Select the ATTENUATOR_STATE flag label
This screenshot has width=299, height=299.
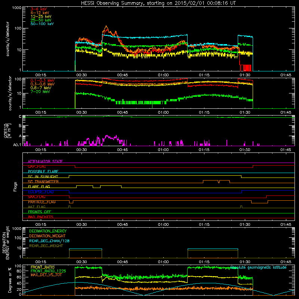point(45,161)
